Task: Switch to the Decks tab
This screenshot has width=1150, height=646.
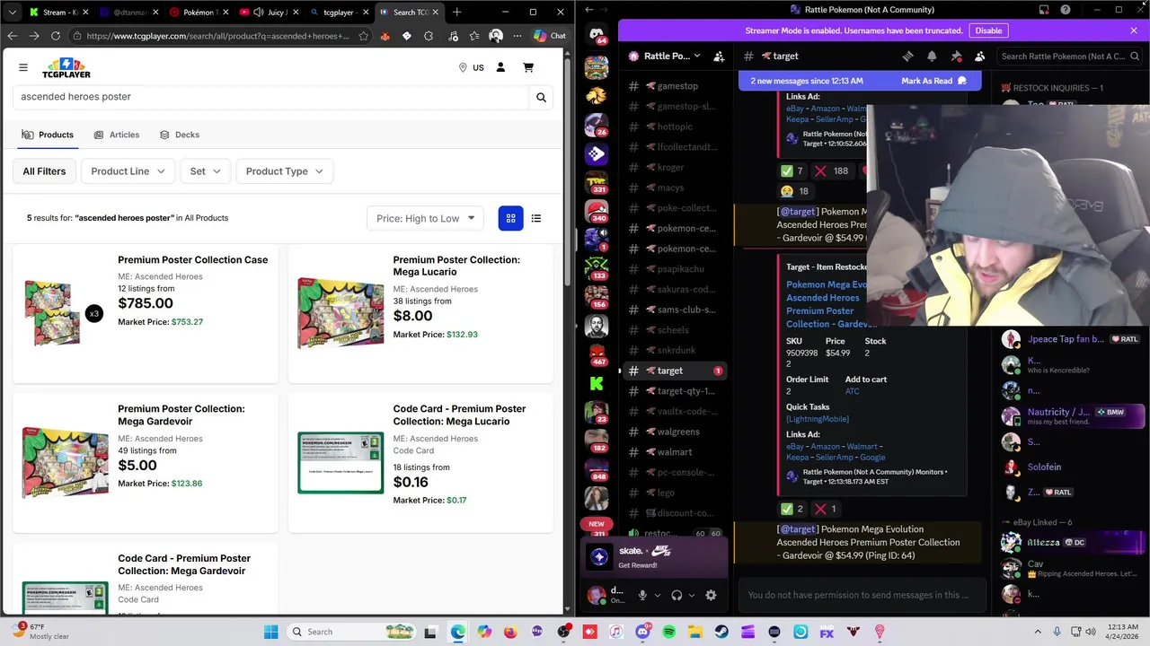Action: 180,135
